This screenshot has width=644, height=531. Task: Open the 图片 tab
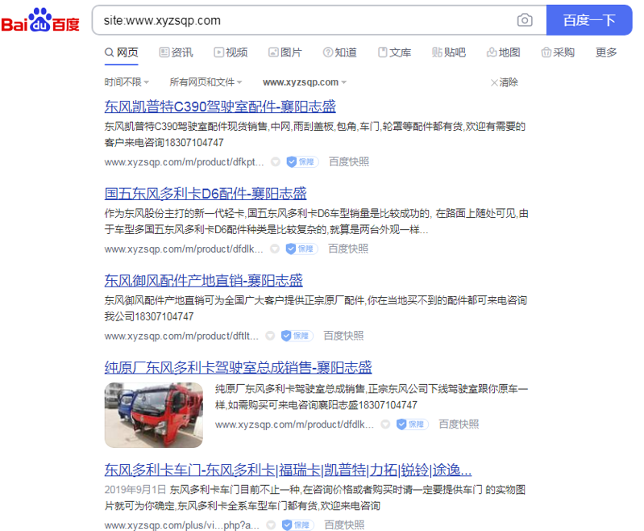(285, 52)
